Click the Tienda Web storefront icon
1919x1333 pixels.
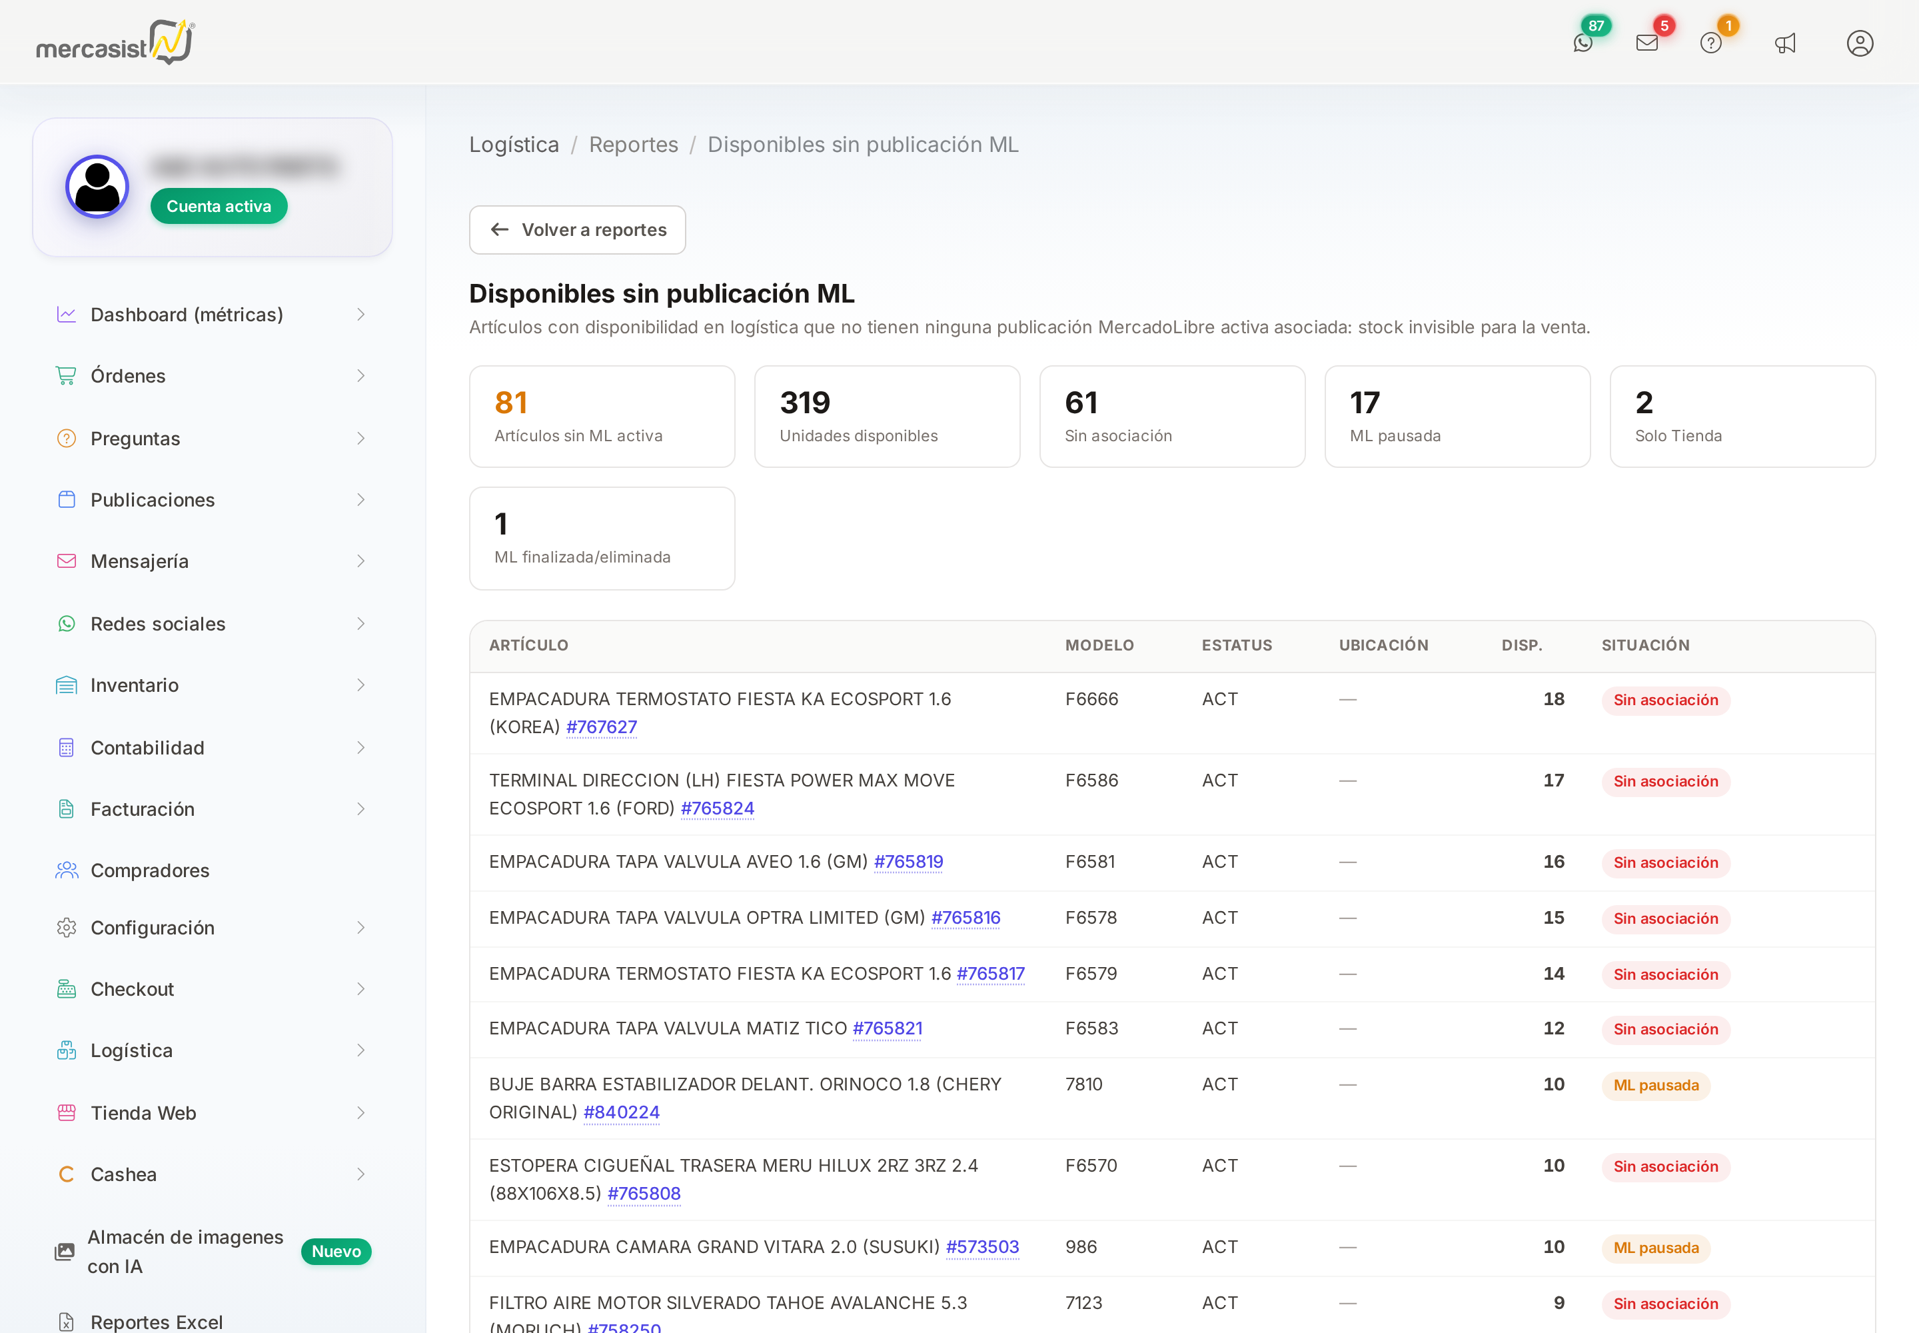pos(66,1113)
